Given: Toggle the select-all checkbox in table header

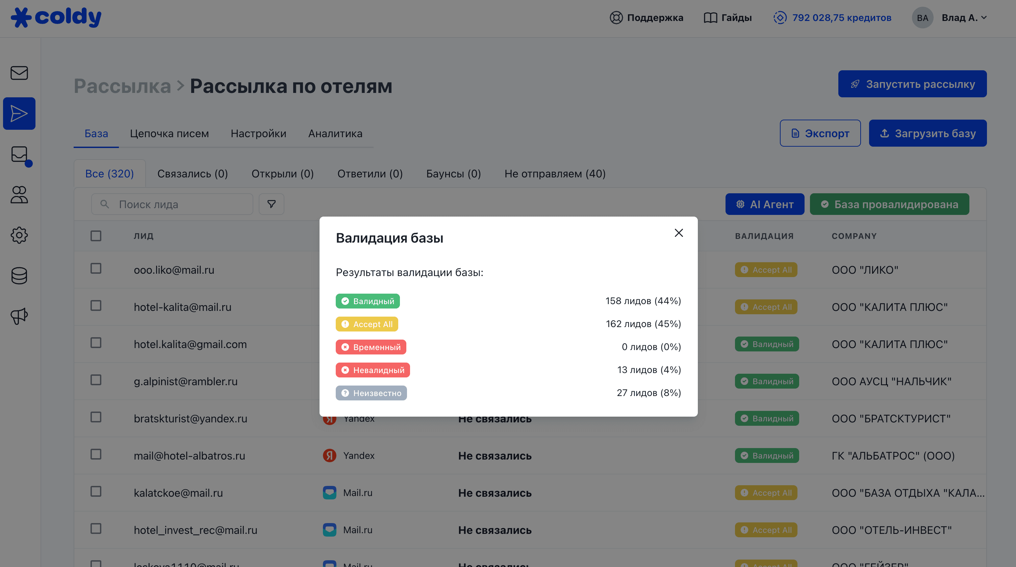Looking at the screenshot, I should (96, 236).
